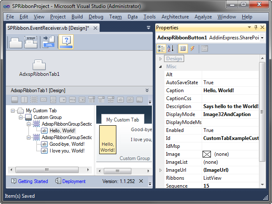The image size is (272, 204).
Task: Switch Properties to Categorized view
Action: (x=161, y=49)
